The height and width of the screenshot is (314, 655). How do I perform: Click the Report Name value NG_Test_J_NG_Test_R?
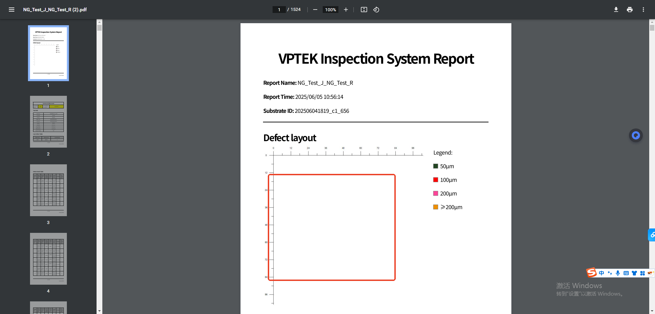(325, 83)
